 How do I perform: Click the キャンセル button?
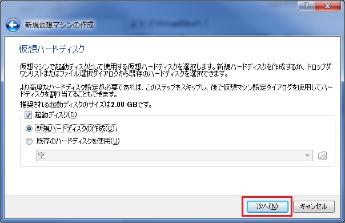(x=314, y=206)
